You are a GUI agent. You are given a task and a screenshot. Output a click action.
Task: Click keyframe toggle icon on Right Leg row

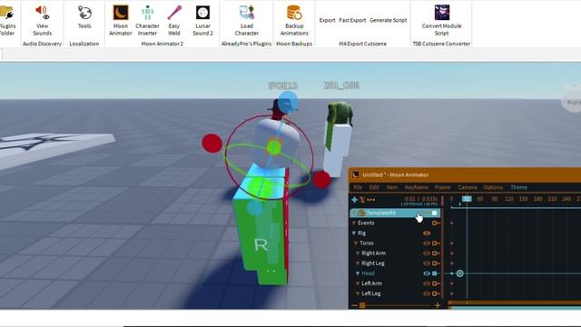click(x=436, y=263)
